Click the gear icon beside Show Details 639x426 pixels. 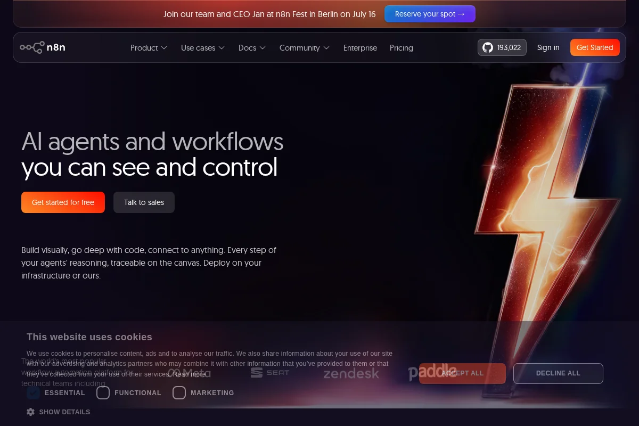[31, 412]
